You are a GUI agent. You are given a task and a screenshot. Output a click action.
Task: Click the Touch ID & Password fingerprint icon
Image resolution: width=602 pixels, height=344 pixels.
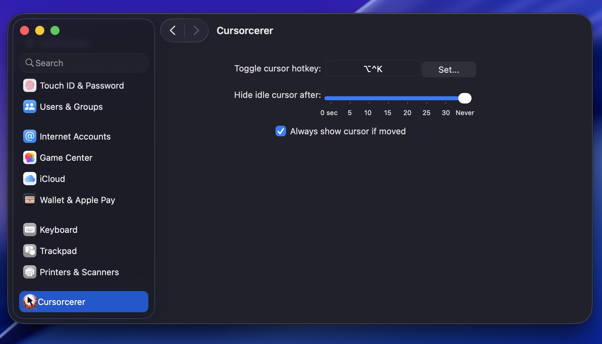[29, 86]
